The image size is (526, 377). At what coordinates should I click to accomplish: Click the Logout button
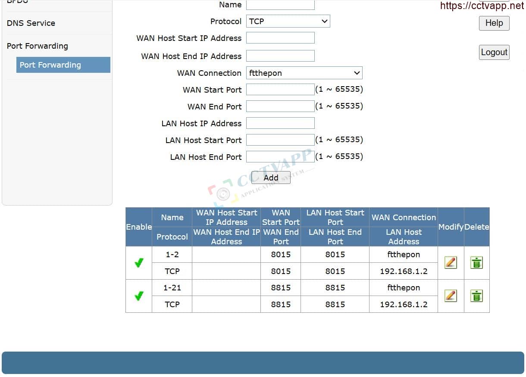coord(494,53)
